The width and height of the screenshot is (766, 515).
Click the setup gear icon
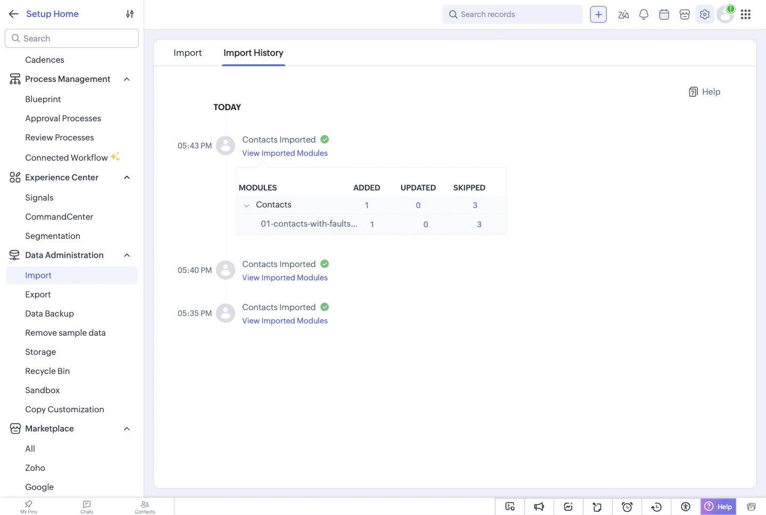point(705,14)
